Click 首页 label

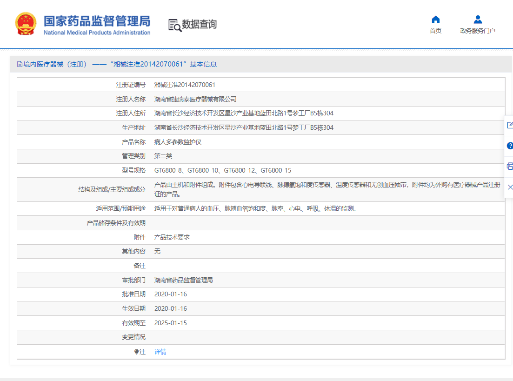pos(435,31)
